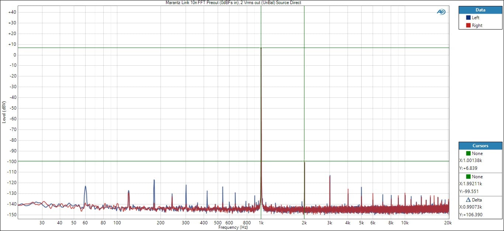504x231 pixels.
Task: Select the Right channel label in legend
Action: click(x=477, y=25)
